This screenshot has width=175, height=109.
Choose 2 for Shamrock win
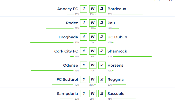(x=102, y=51)
